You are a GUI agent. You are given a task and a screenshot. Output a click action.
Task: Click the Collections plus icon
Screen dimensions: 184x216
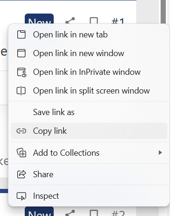tap(21, 152)
